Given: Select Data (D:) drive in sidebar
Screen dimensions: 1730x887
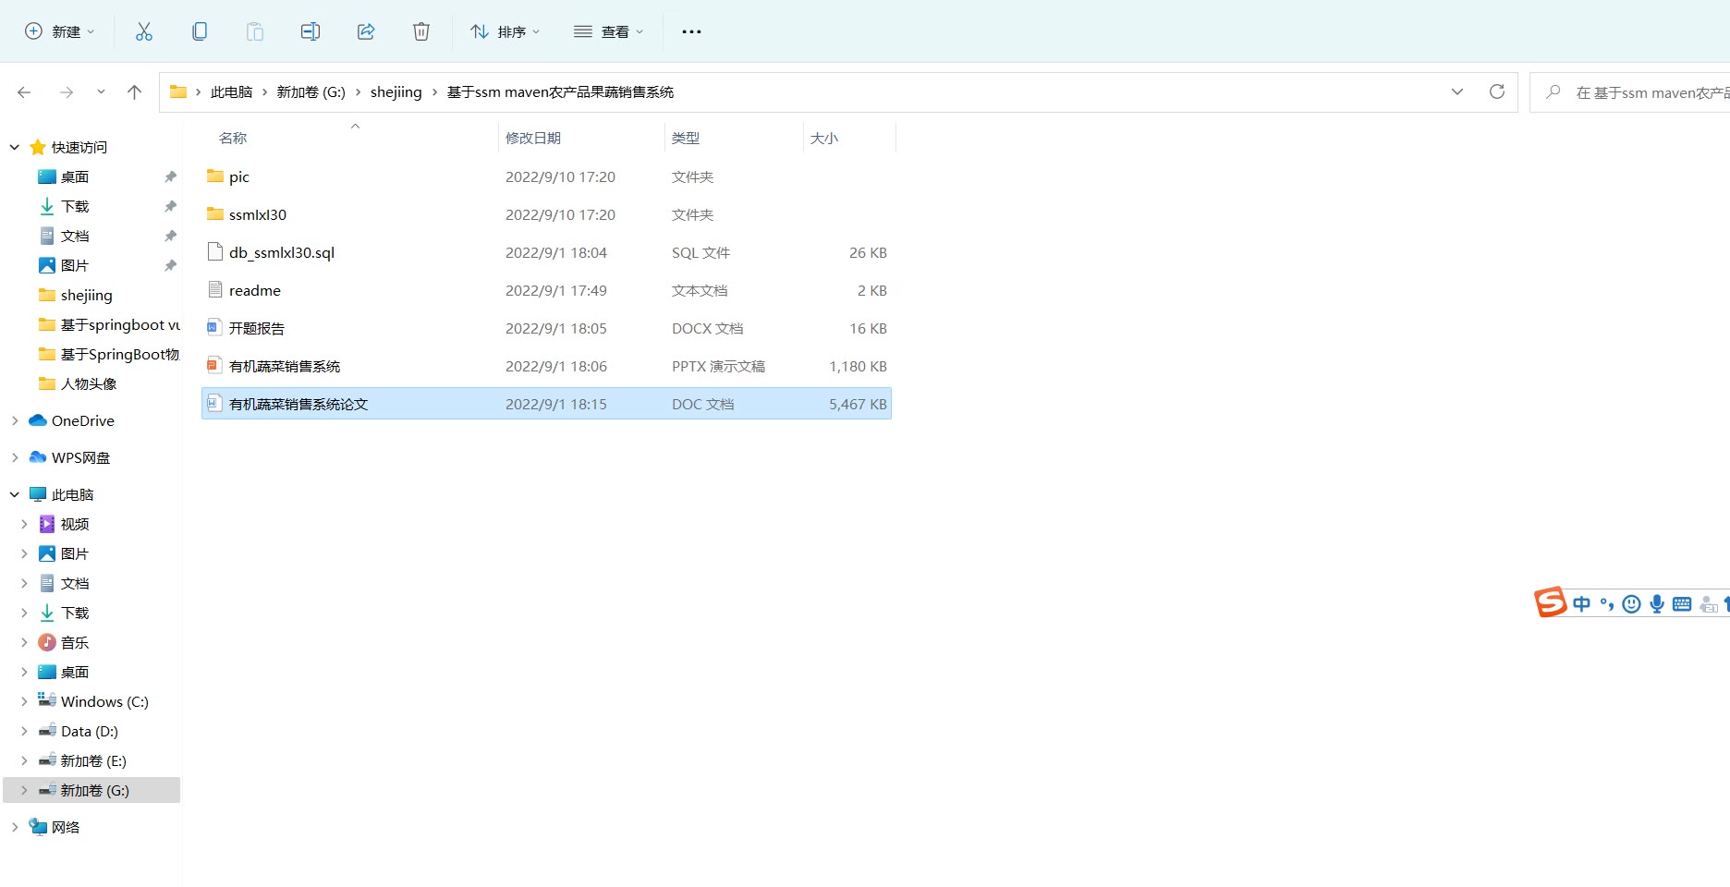Looking at the screenshot, I should (89, 731).
